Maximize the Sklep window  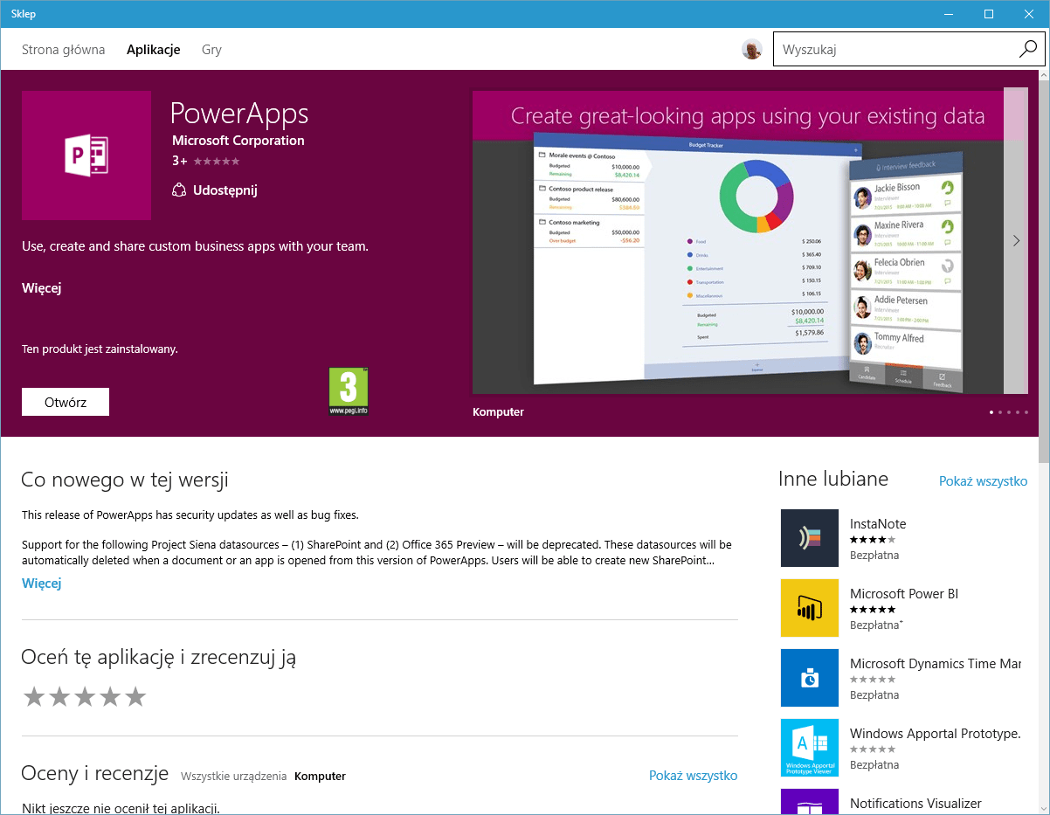[x=989, y=13]
